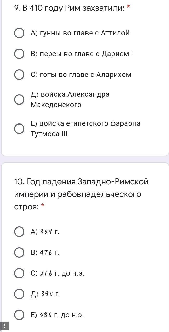169x332 pixels.
Task: Click the report problem exclamation icon
Action: click(x=4, y=326)
